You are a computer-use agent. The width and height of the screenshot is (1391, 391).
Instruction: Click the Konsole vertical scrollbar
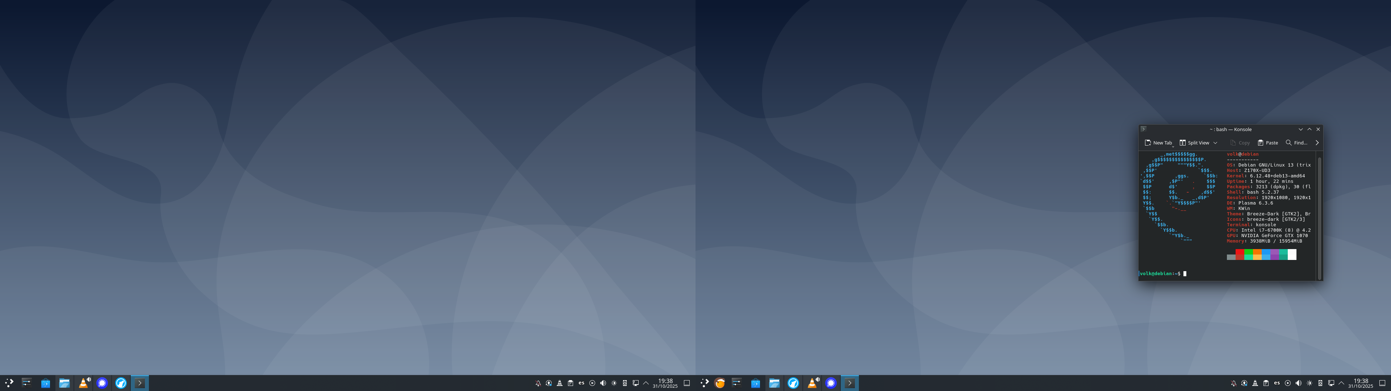[x=1319, y=216]
